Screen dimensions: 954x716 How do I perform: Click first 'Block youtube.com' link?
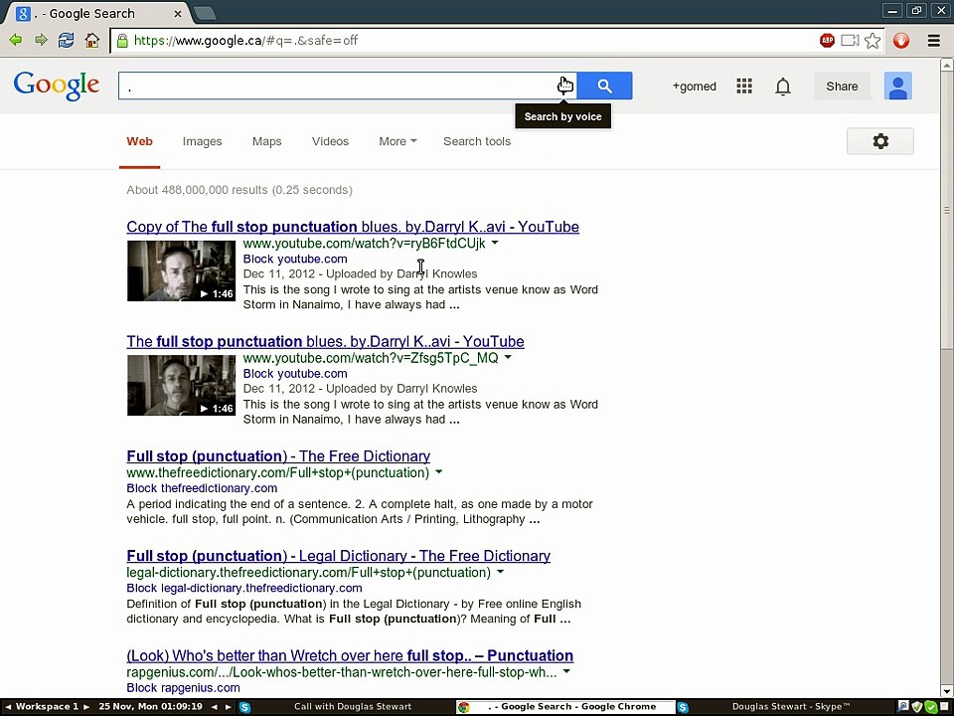(295, 259)
